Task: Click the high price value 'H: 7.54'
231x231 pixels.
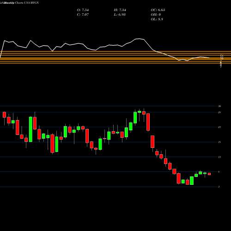Action: click(120, 10)
